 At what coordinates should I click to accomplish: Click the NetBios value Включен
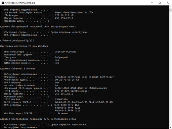click(63, 113)
